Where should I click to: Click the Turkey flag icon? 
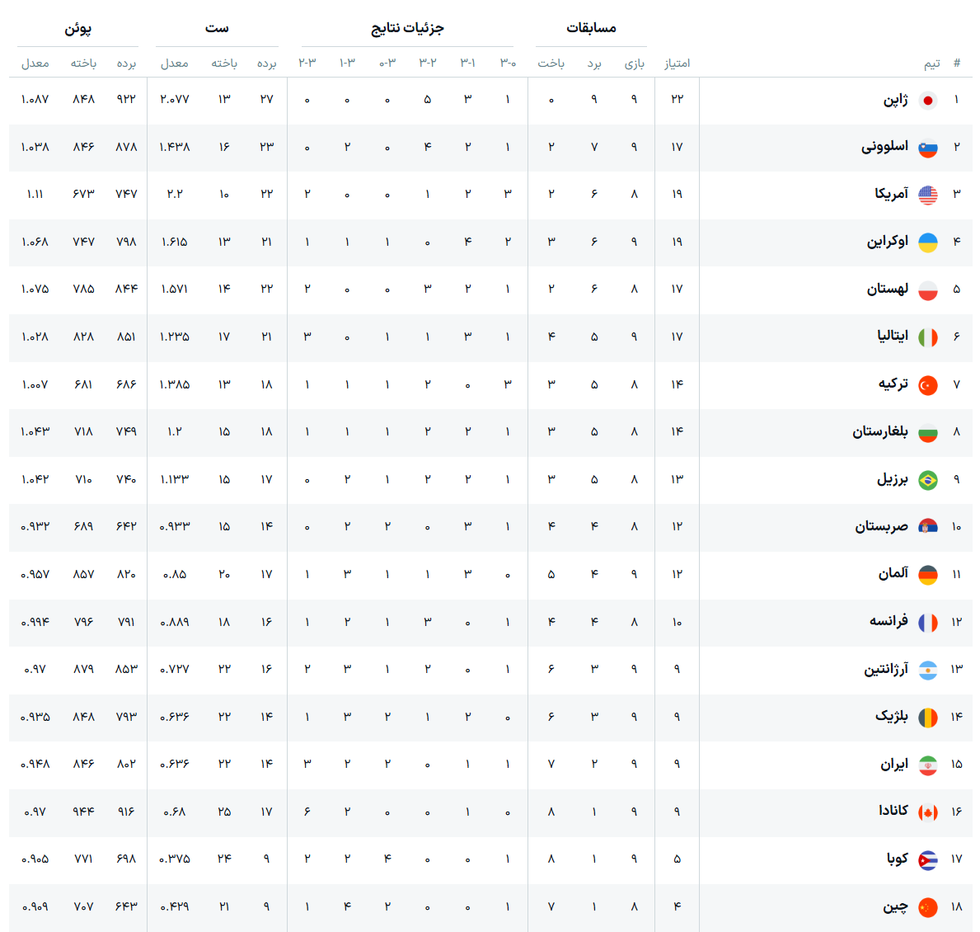point(927,385)
